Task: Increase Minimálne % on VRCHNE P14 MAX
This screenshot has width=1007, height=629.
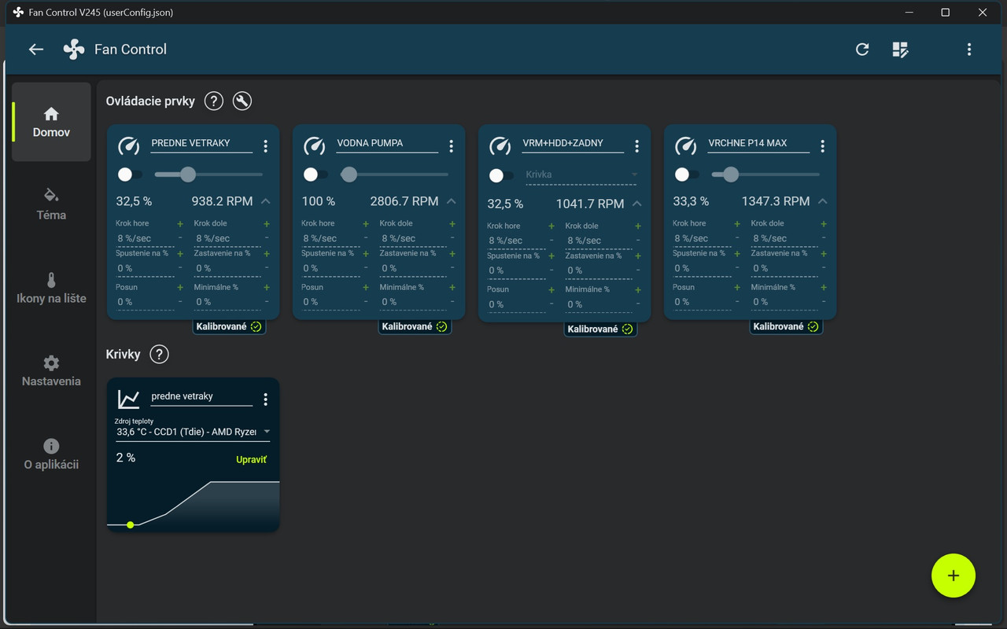Action: click(x=824, y=288)
